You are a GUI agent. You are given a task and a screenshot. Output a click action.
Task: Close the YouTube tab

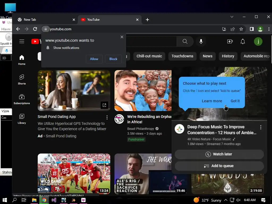tap(137, 20)
